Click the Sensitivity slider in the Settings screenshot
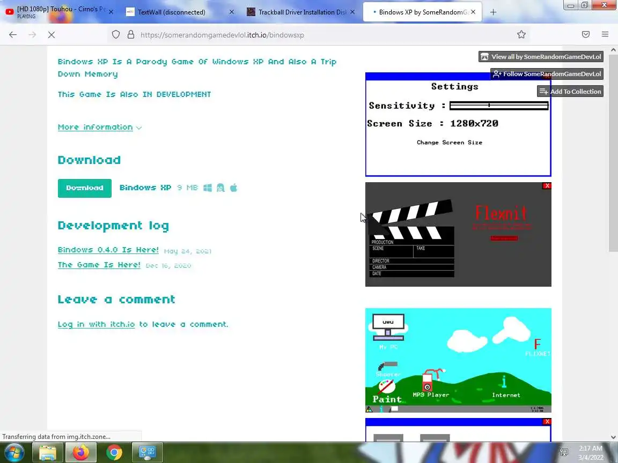The width and height of the screenshot is (618, 463). pos(499,106)
